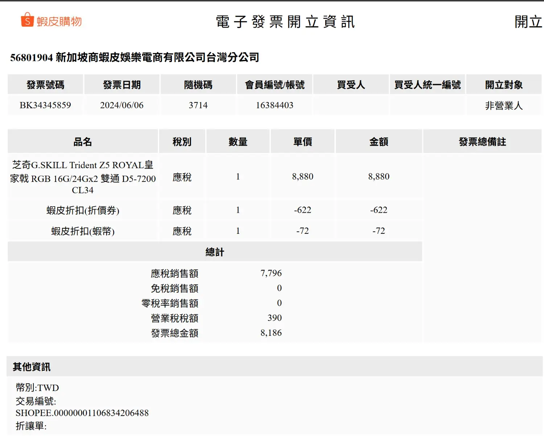Click the 應稅銷售額 label

(175, 273)
